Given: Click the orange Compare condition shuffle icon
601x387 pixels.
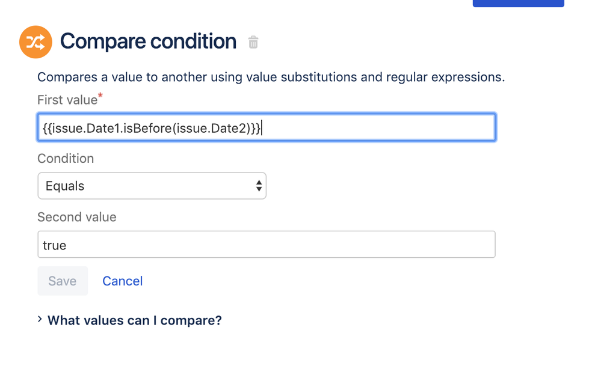Looking at the screenshot, I should coord(35,42).
